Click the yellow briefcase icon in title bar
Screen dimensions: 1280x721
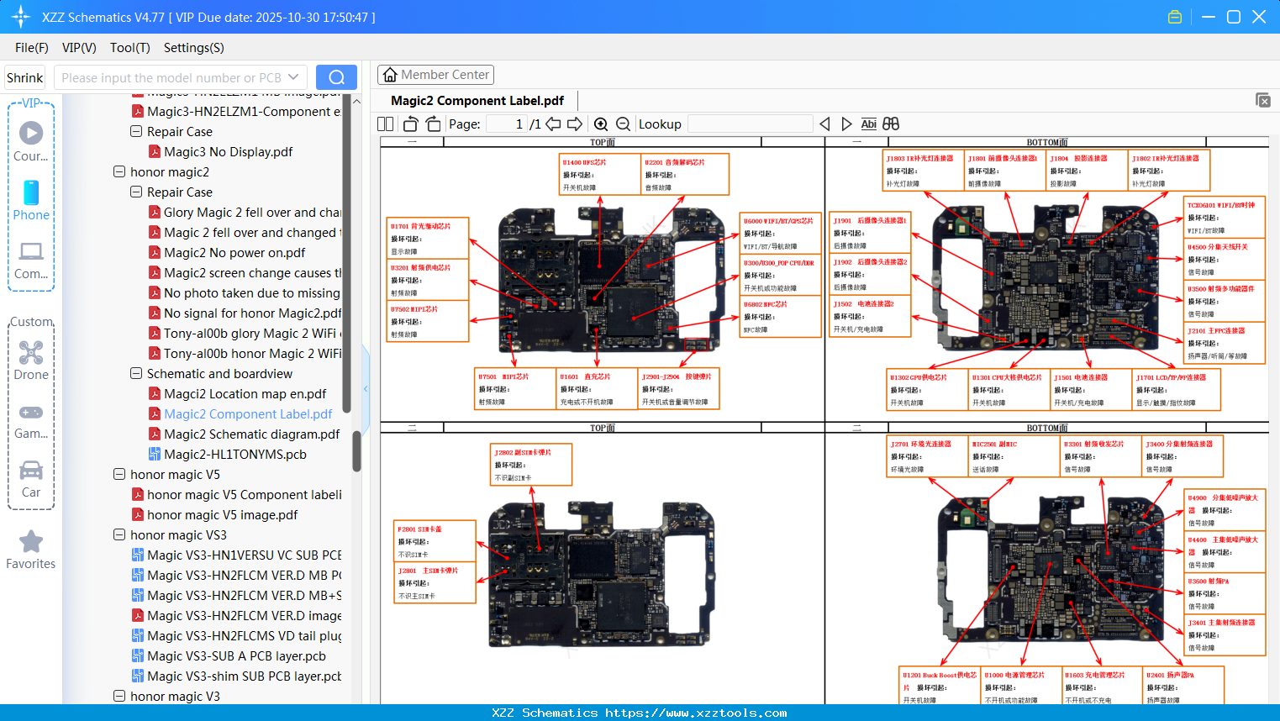tap(1175, 17)
